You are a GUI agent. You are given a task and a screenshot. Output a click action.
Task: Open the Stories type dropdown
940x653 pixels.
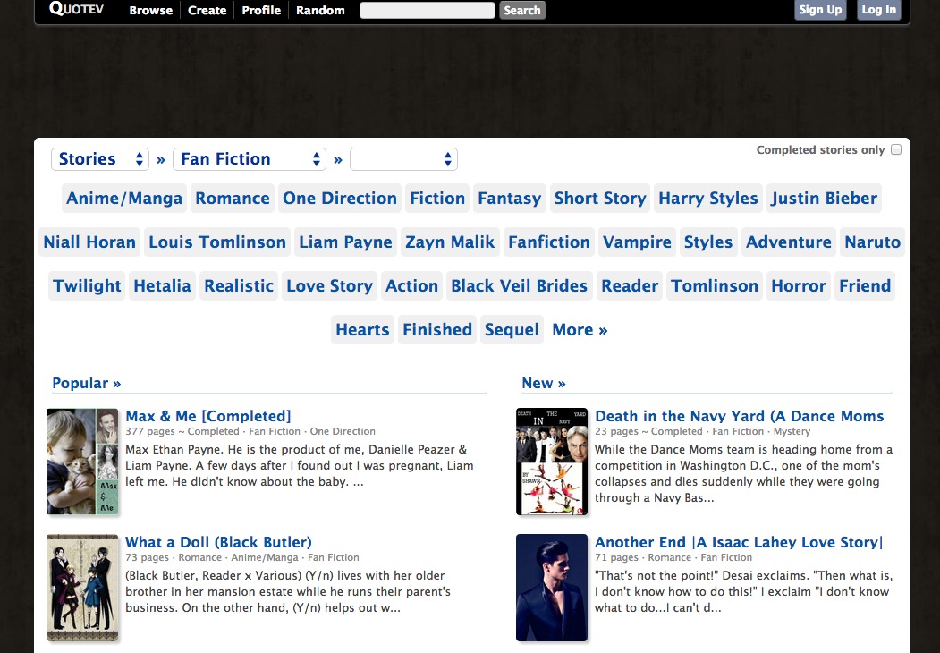[100, 159]
